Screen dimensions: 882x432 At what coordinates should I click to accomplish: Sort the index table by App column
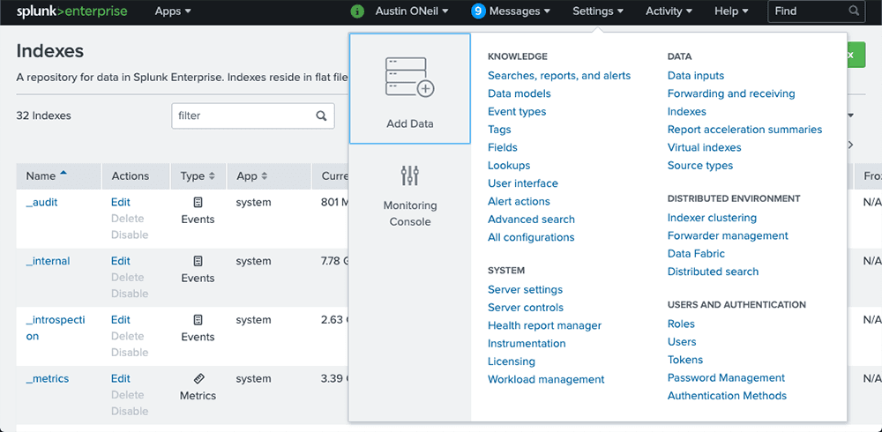click(251, 176)
